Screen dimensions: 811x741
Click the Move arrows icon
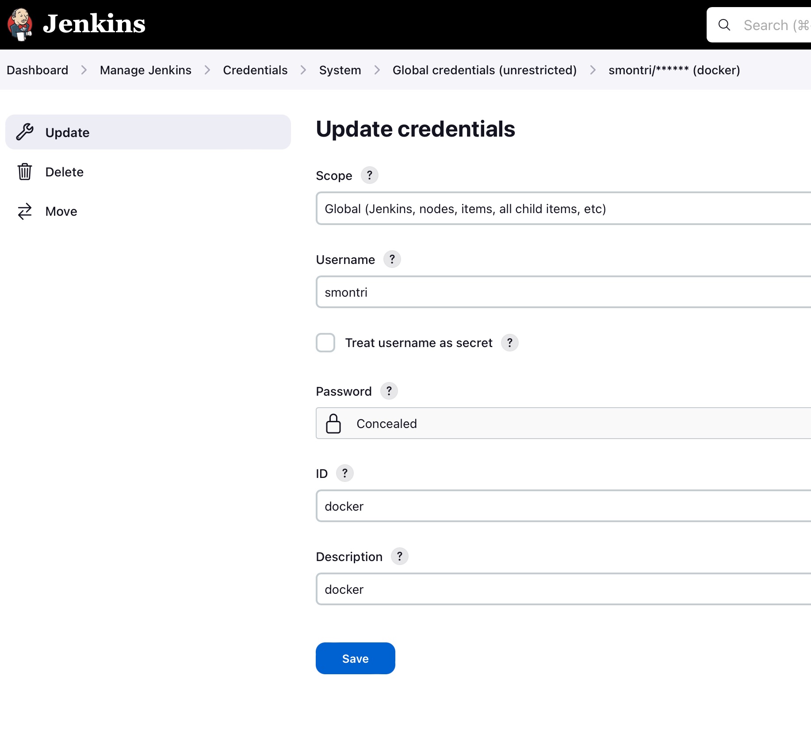pos(25,211)
